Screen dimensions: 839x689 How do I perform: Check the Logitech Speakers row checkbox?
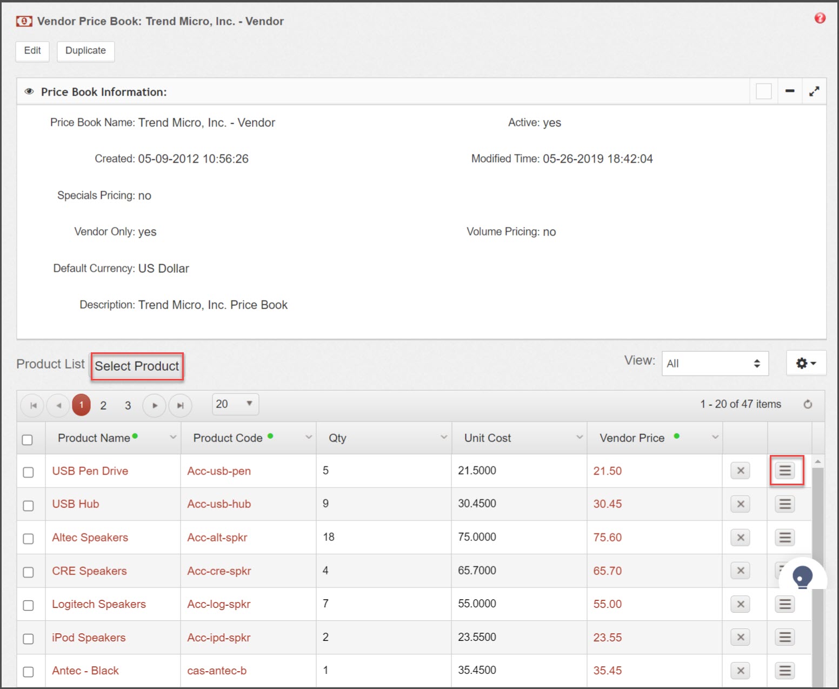28,605
